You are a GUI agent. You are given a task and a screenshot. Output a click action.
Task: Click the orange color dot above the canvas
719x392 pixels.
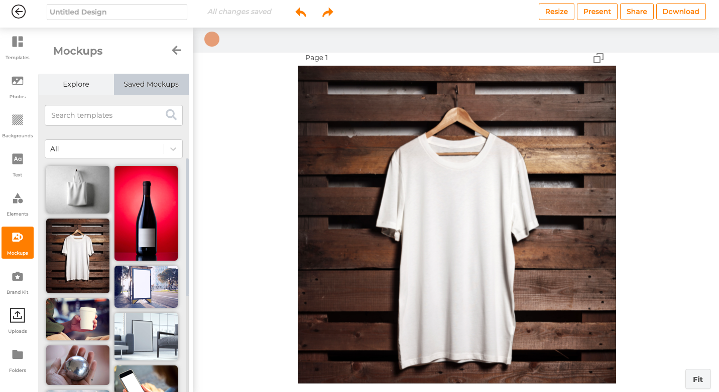(211, 39)
